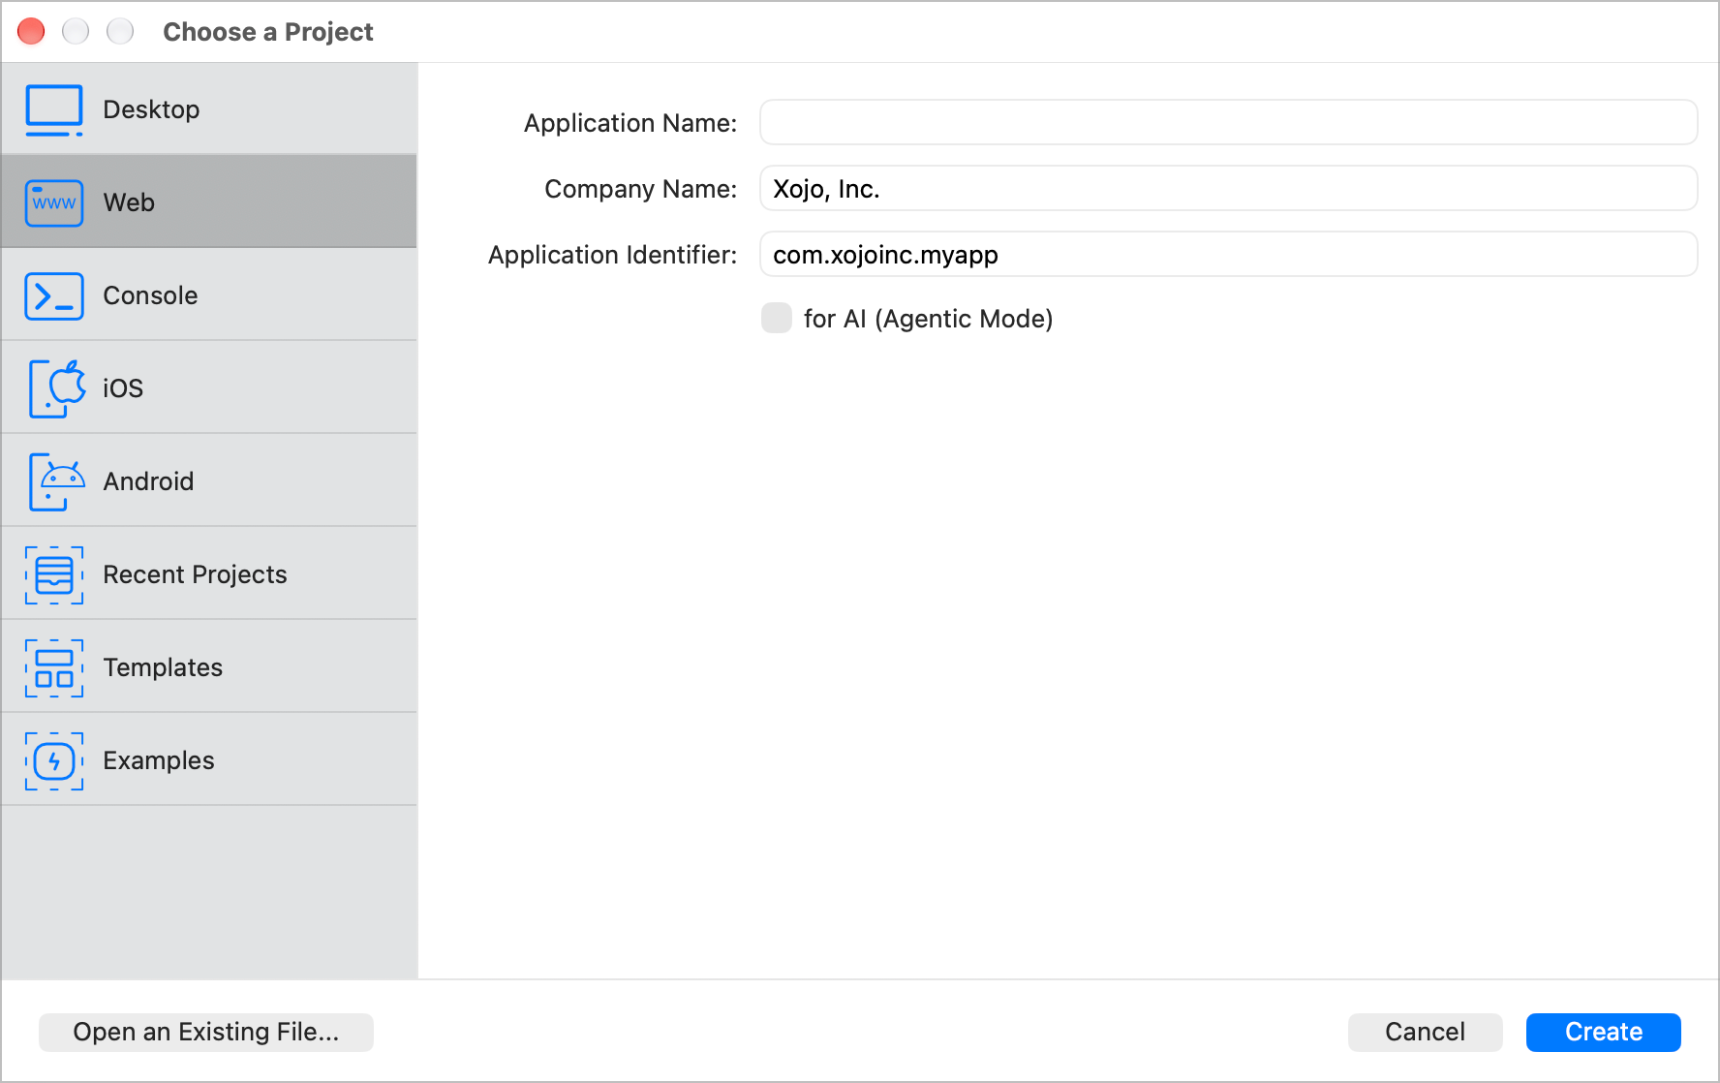Select the Desktop monitor icon
1720x1083 pixels.
click(54, 109)
